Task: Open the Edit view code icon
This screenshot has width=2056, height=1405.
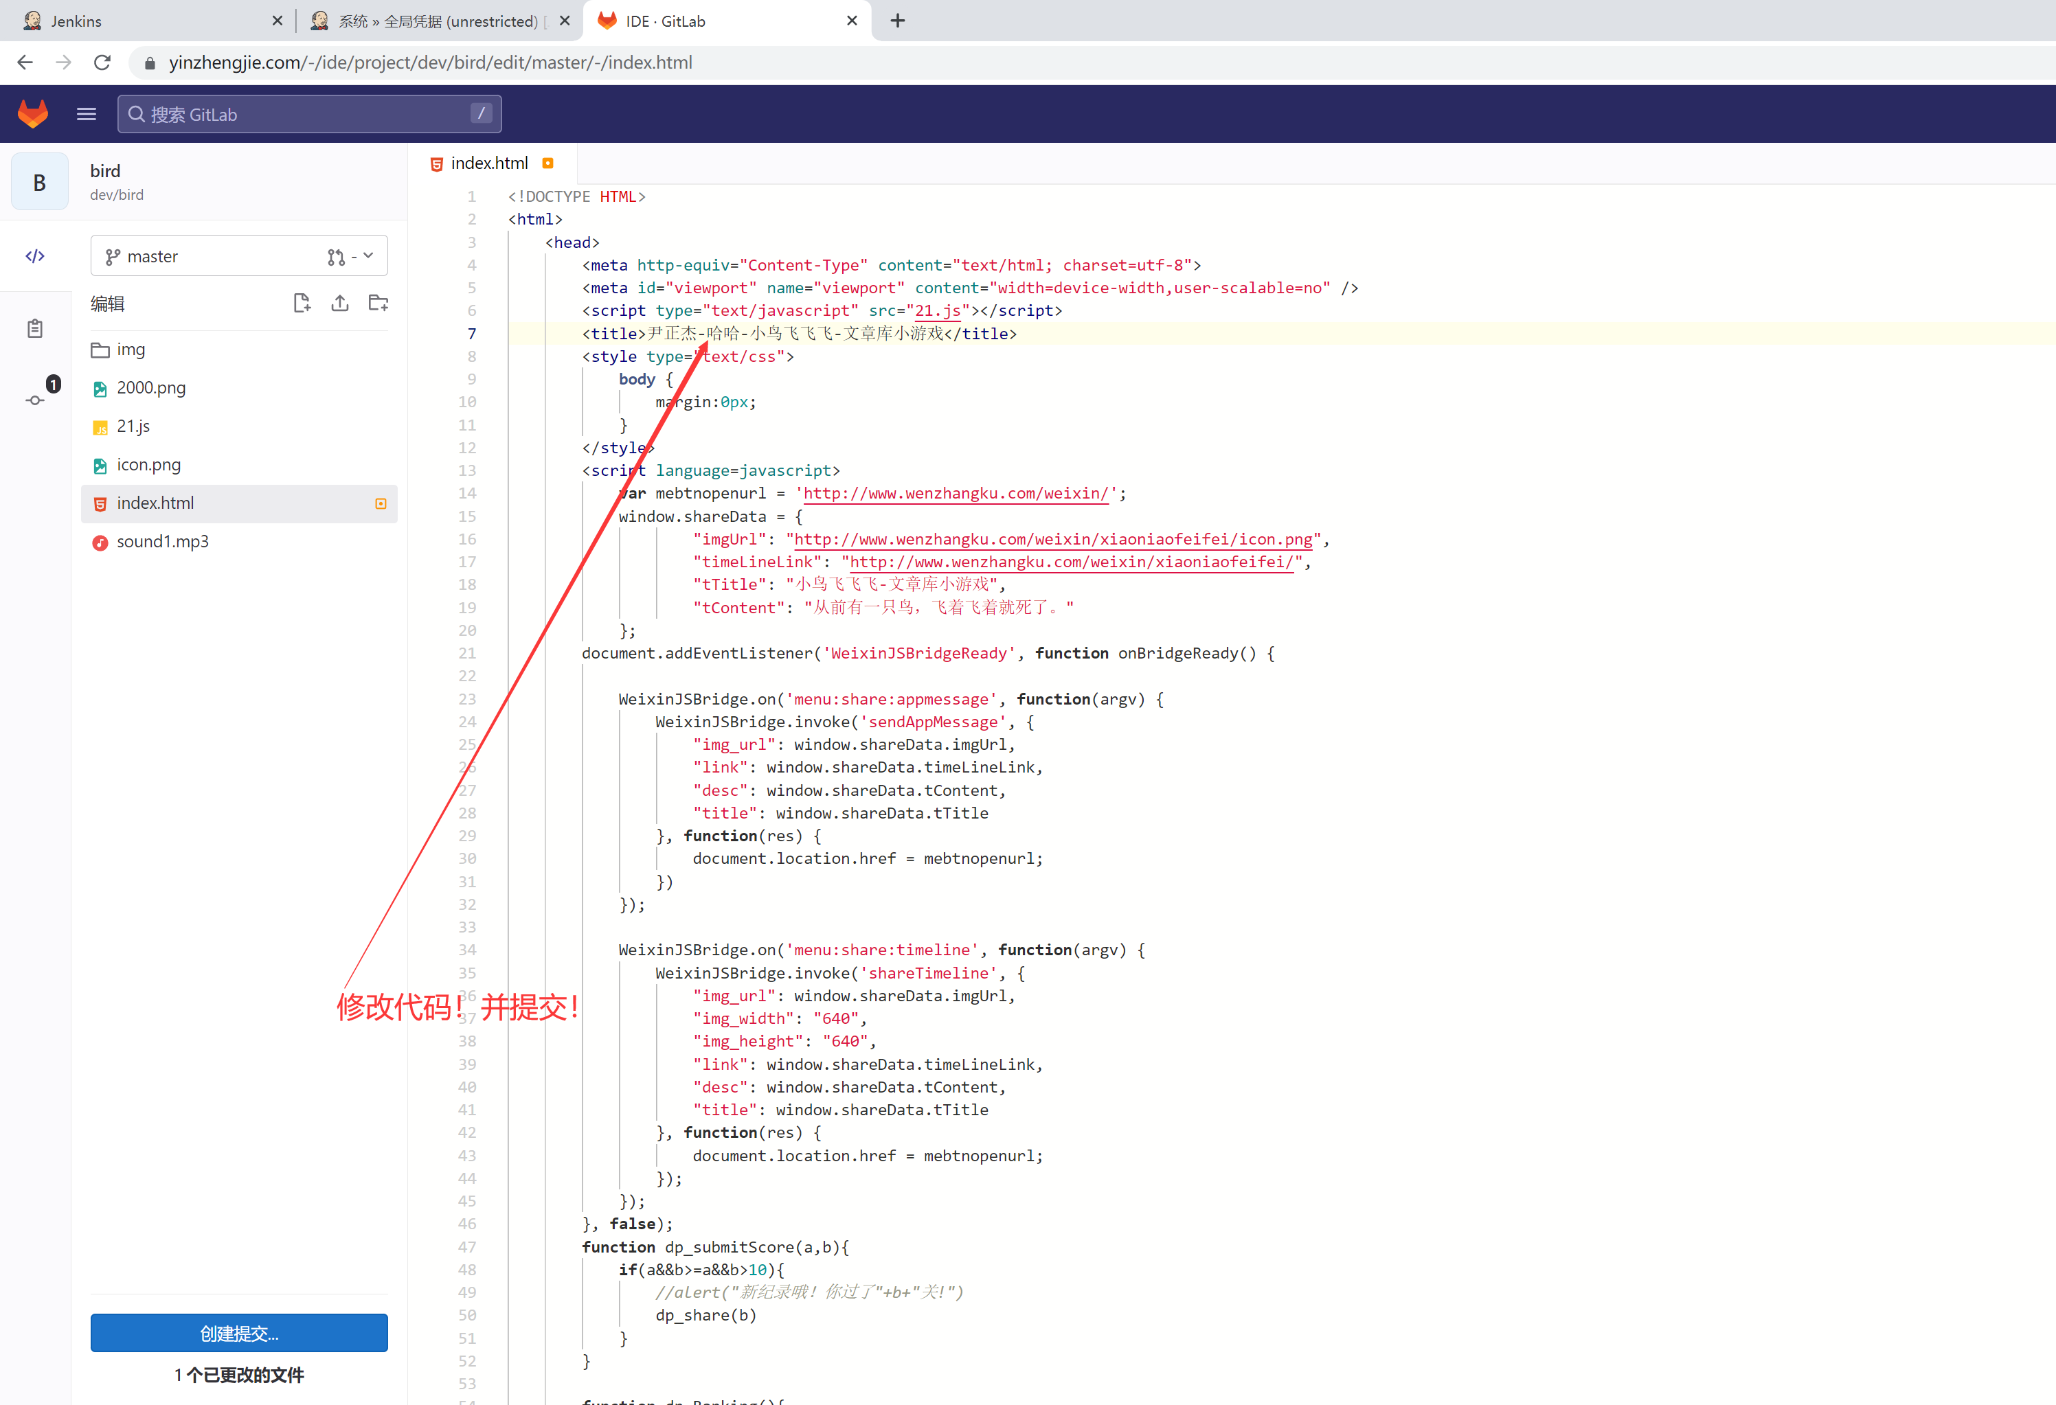Action: click(36, 256)
